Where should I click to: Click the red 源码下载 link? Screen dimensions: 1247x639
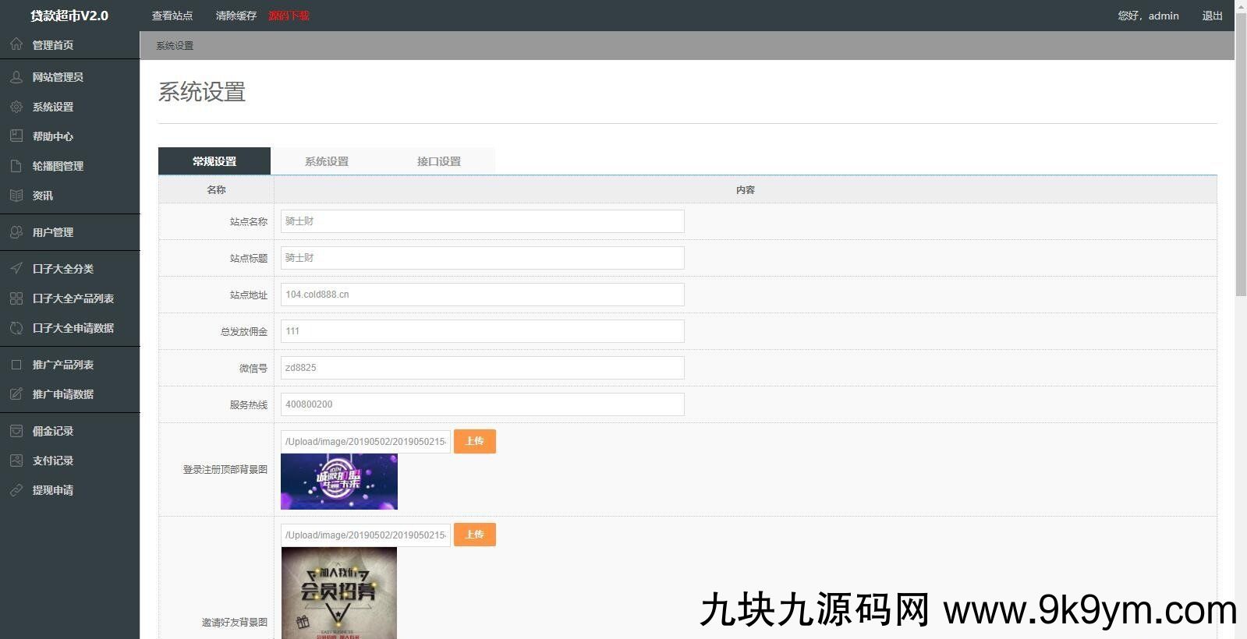pos(289,16)
